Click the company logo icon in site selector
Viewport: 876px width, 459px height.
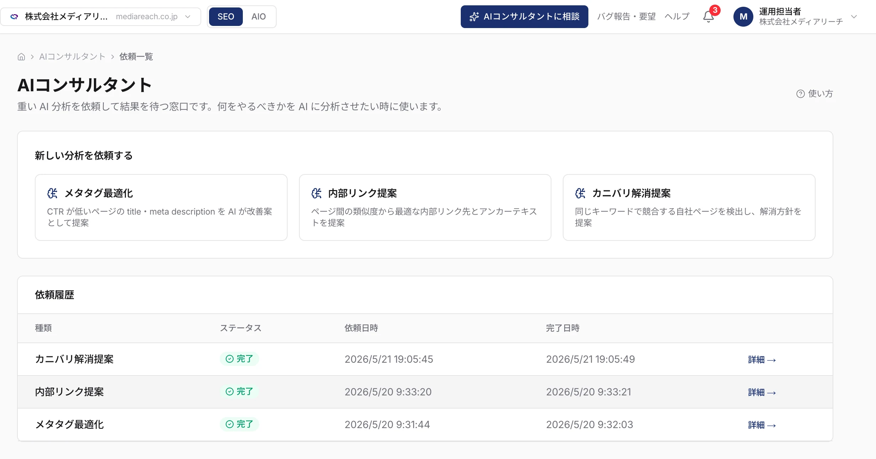(14, 17)
